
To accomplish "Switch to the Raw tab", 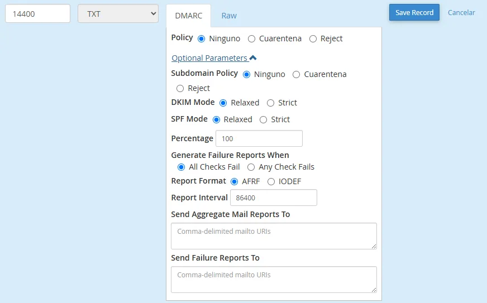I will pos(229,16).
